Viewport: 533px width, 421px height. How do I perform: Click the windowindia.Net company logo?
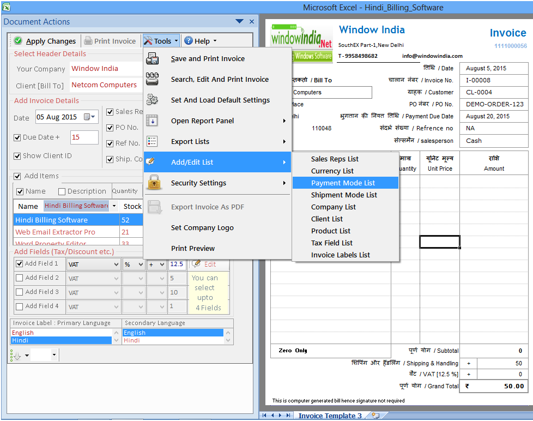pyautogui.click(x=301, y=43)
